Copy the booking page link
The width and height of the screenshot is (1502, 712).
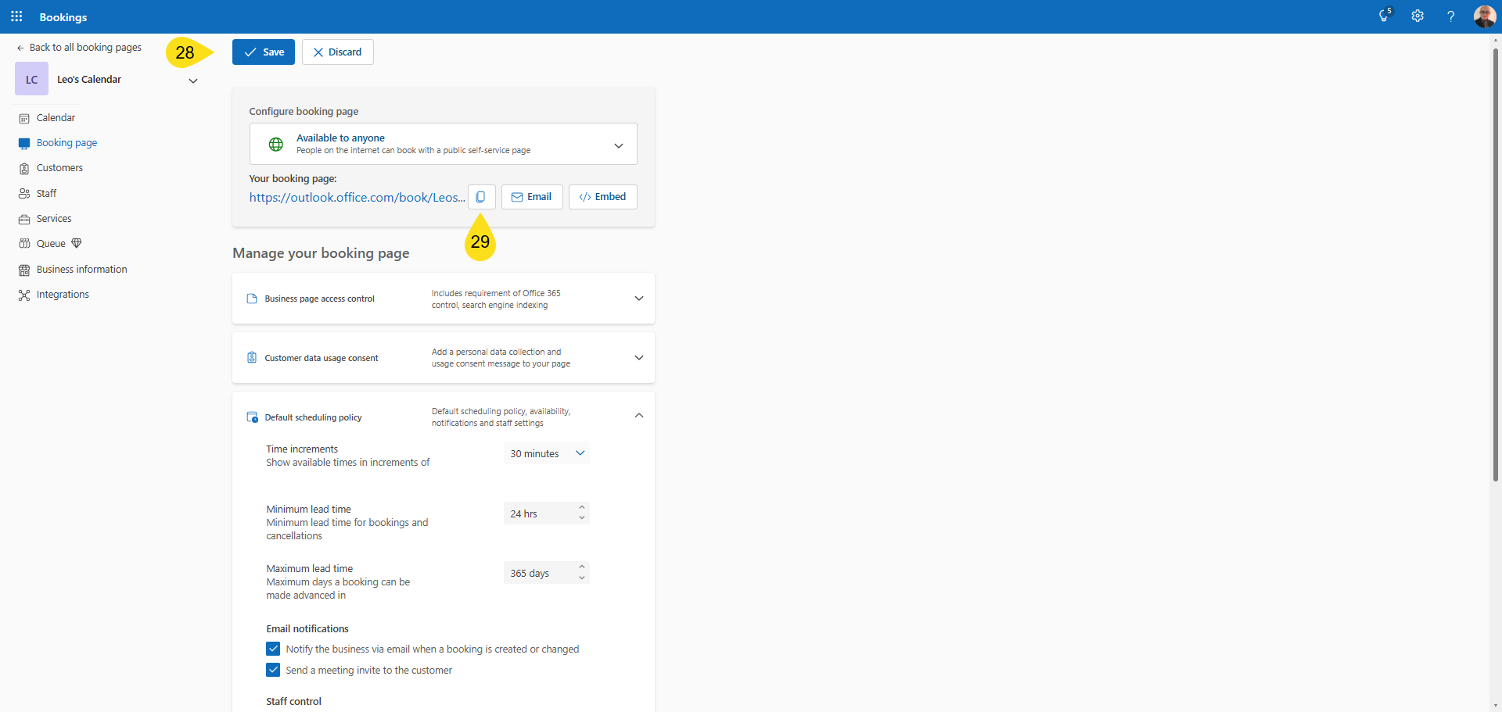(481, 197)
